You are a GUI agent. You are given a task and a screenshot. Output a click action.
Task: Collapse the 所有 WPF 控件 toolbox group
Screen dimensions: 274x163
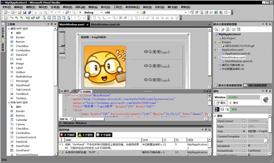click(x=9, y=103)
